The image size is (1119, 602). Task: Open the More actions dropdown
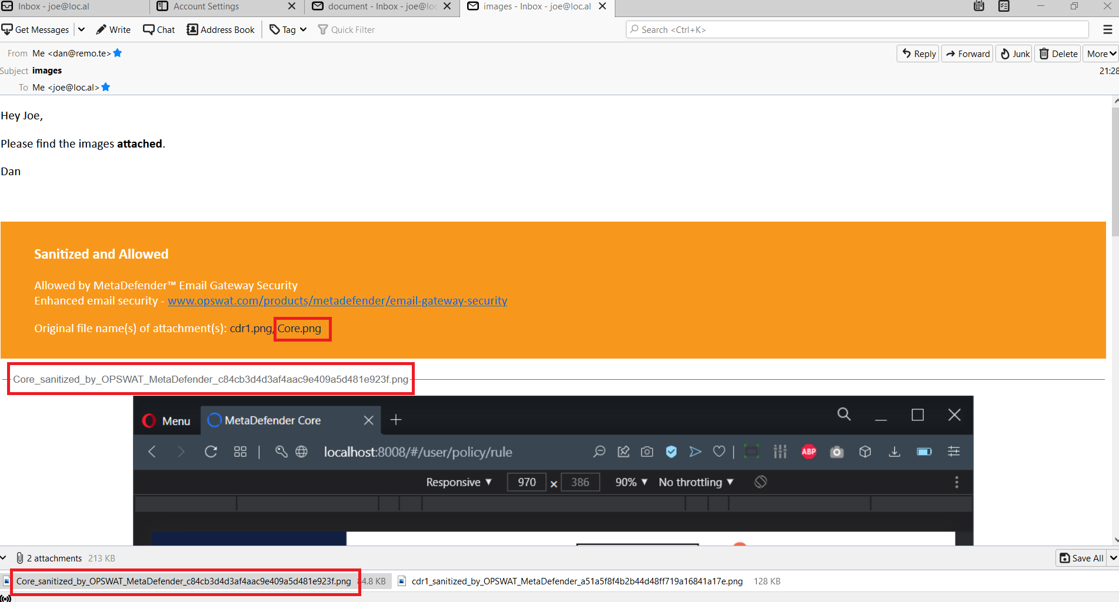(x=1101, y=53)
